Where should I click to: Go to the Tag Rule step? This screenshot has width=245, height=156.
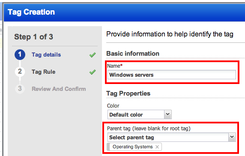(43, 72)
